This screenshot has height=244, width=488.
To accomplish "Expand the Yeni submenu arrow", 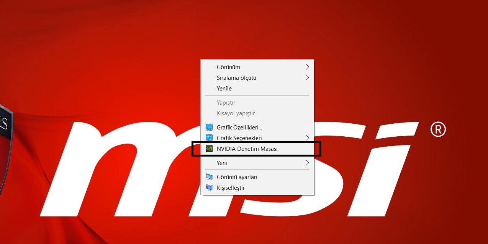I will 307,163.
